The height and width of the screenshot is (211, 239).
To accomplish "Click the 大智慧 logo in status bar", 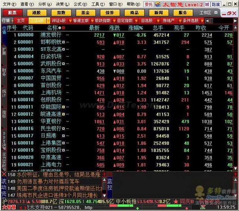I will pos(9,207).
